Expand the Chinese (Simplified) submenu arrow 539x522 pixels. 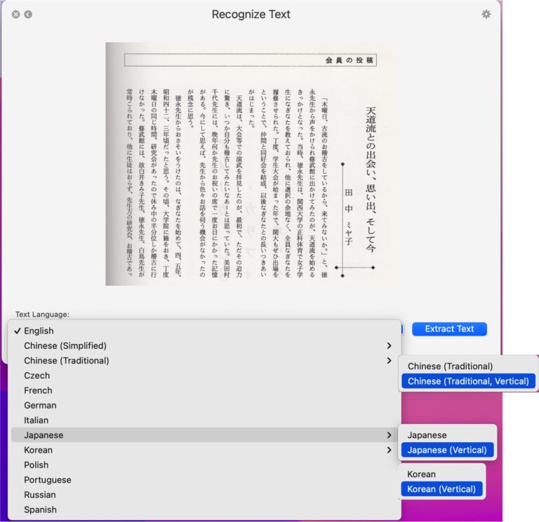[389, 345]
